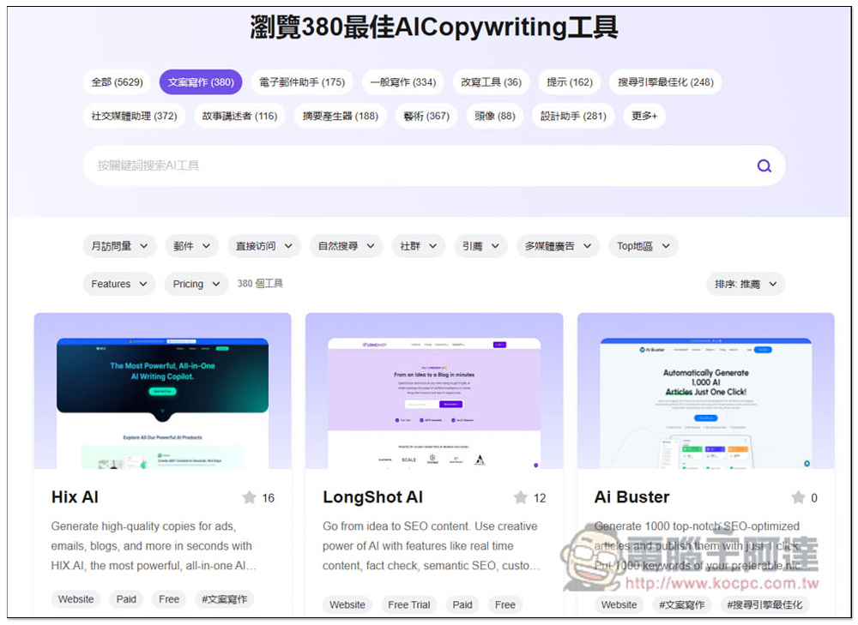Expand the 月訪問量 filter dropdown
The height and width of the screenshot is (625, 858).
coord(120,246)
